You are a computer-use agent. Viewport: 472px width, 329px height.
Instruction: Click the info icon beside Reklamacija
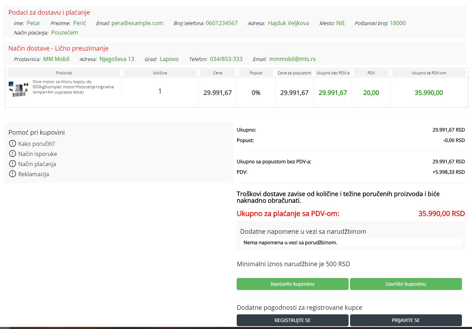point(13,174)
